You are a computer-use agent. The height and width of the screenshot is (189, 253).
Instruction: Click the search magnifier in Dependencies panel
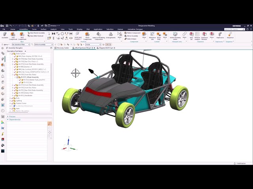tap(49, 123)
